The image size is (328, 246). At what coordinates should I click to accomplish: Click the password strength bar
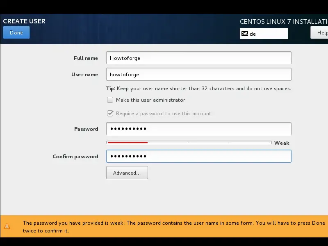[189, 142]
